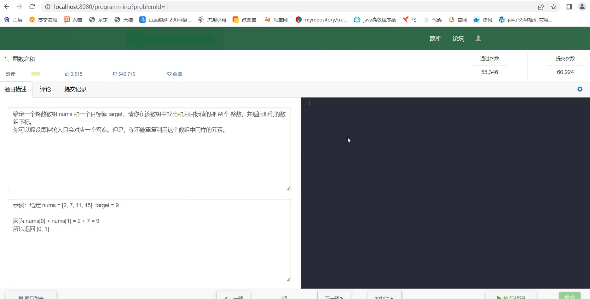This screenshot has height=299, width=590.
Task: View site information icon in address bar
Action: [x=48, y=7]
